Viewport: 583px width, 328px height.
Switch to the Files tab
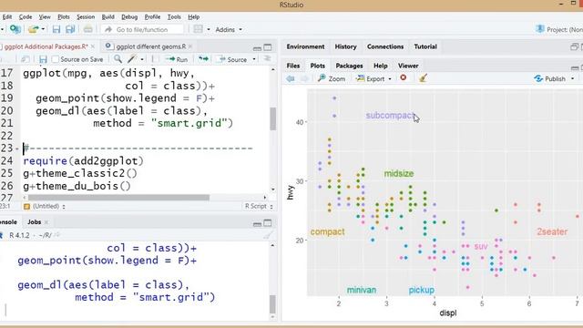pyautogui.click(x=293, y=66)
